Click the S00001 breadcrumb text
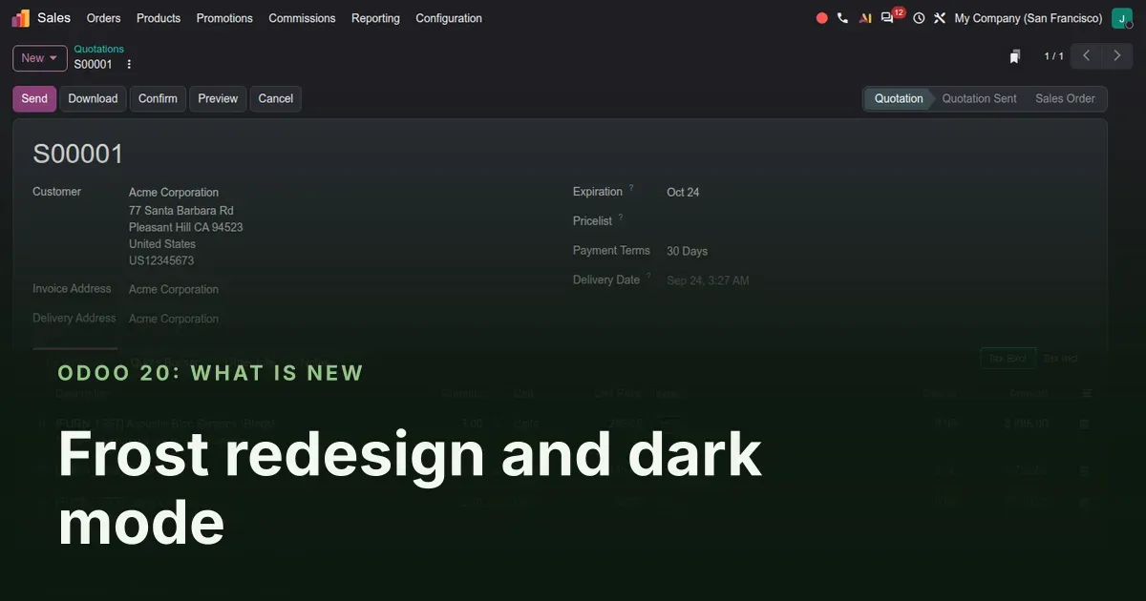 93,65
